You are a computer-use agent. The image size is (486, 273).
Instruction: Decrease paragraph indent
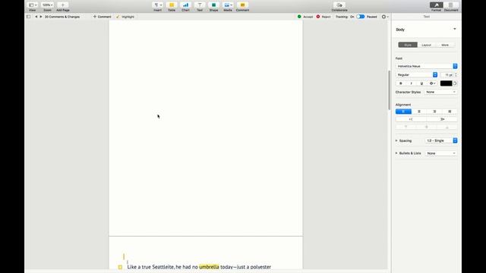click(411, 119)
